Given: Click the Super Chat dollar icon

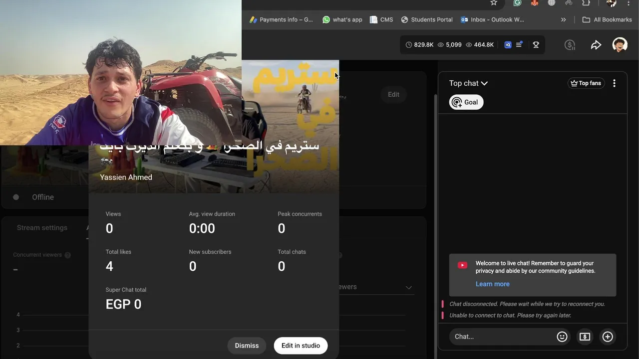Looking at the screenshot, I should pyautogui.click(x=585, y=337).
